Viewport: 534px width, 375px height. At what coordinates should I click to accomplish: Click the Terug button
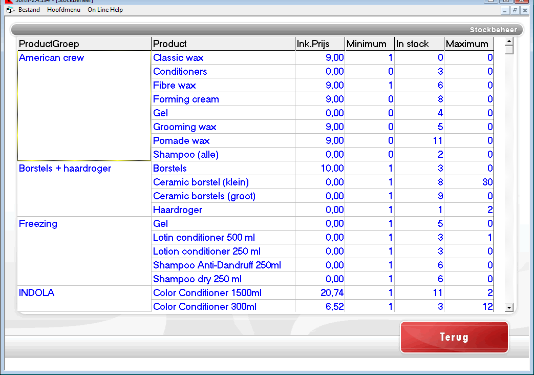pyautogui.click(x=454, y=337)
